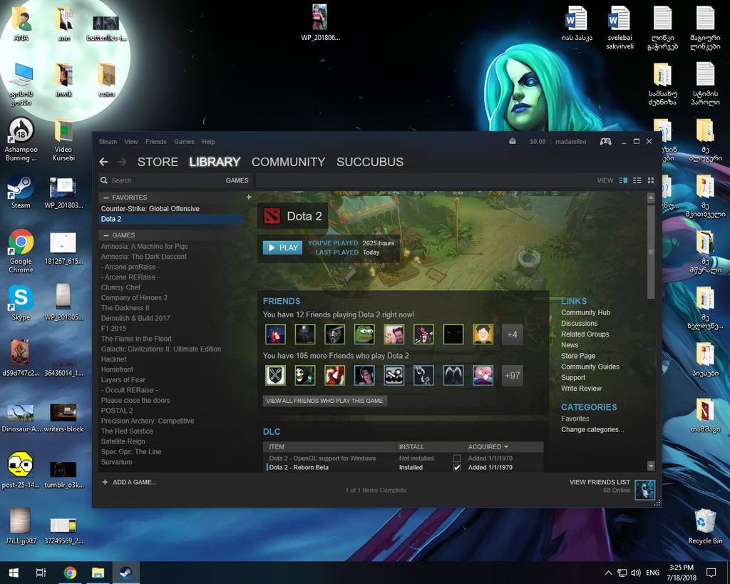
Task: Click the Write Review link
Action: coord(581,389)
